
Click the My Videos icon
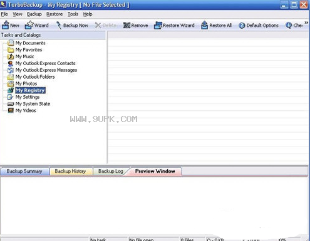[11, 110]
